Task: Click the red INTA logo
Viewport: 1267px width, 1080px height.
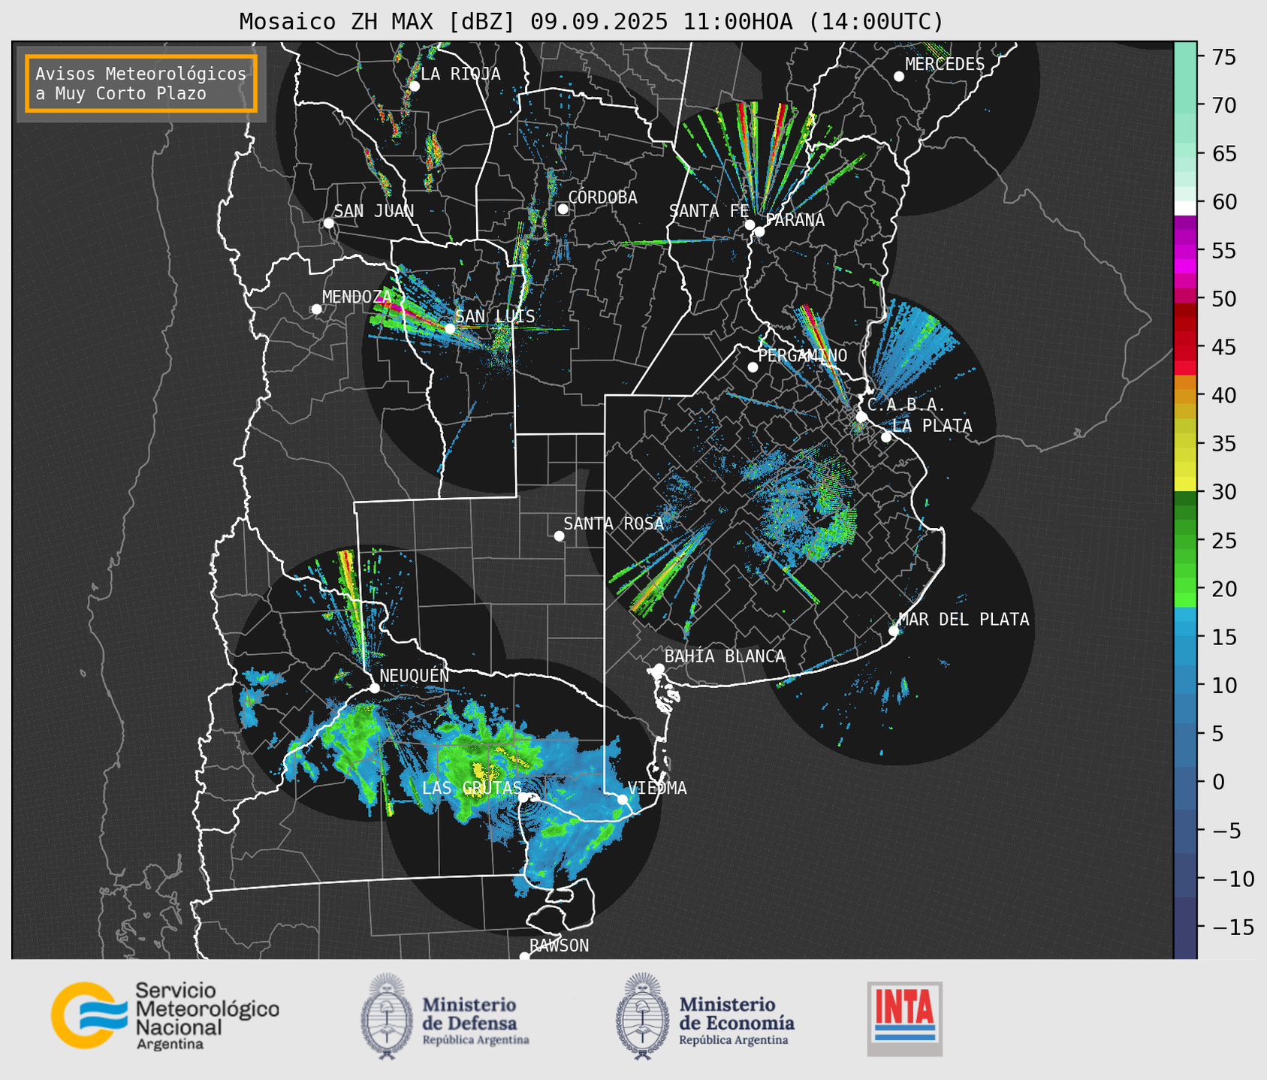Action: pyautogui.click(x=904, y=1018)
